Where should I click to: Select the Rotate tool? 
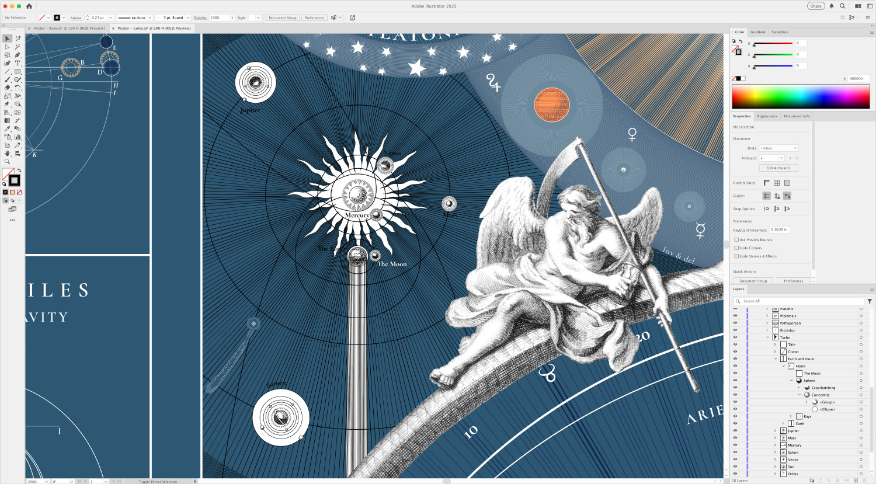pos(18,88)
